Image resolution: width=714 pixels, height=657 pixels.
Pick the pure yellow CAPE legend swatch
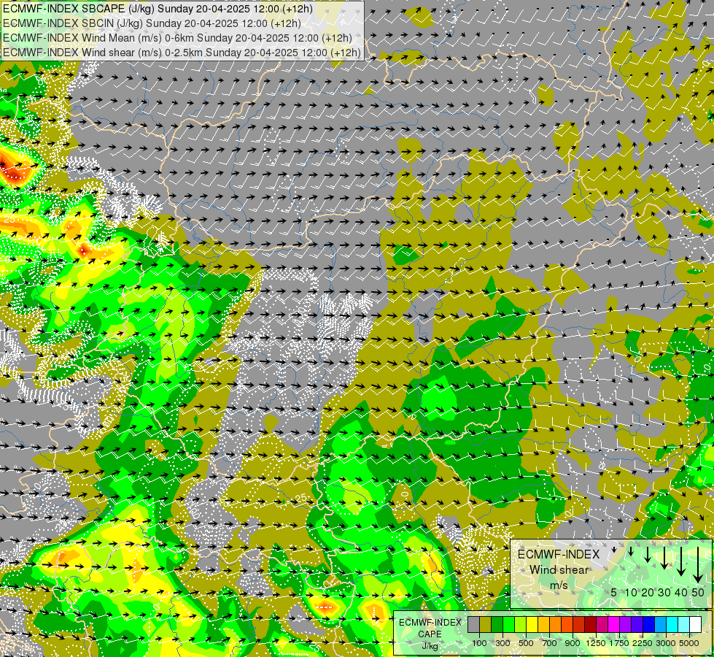[532, 625]
